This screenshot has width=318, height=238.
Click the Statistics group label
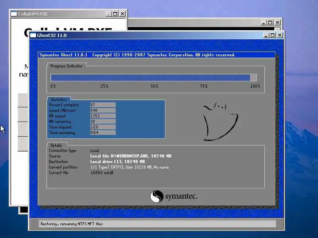tap(58, 100)
